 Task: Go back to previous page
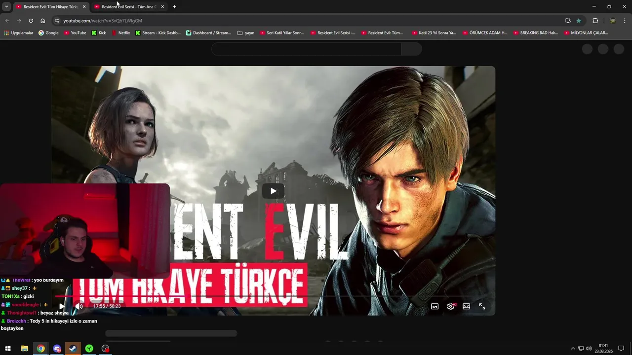coord(7,21)
